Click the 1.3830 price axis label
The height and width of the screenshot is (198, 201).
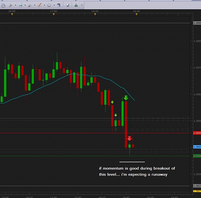[x=197, y=174]
